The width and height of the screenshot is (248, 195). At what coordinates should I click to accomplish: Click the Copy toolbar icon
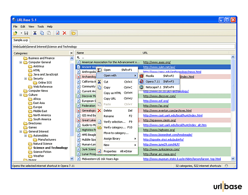42,33
